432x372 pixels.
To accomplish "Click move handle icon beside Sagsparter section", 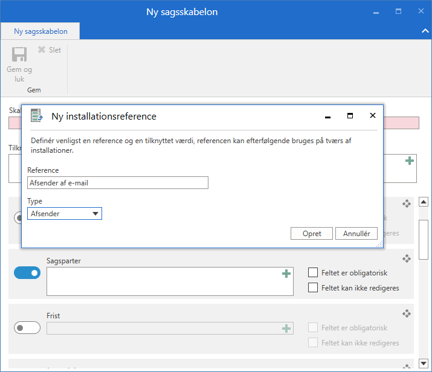I will [x=407, y=258].
